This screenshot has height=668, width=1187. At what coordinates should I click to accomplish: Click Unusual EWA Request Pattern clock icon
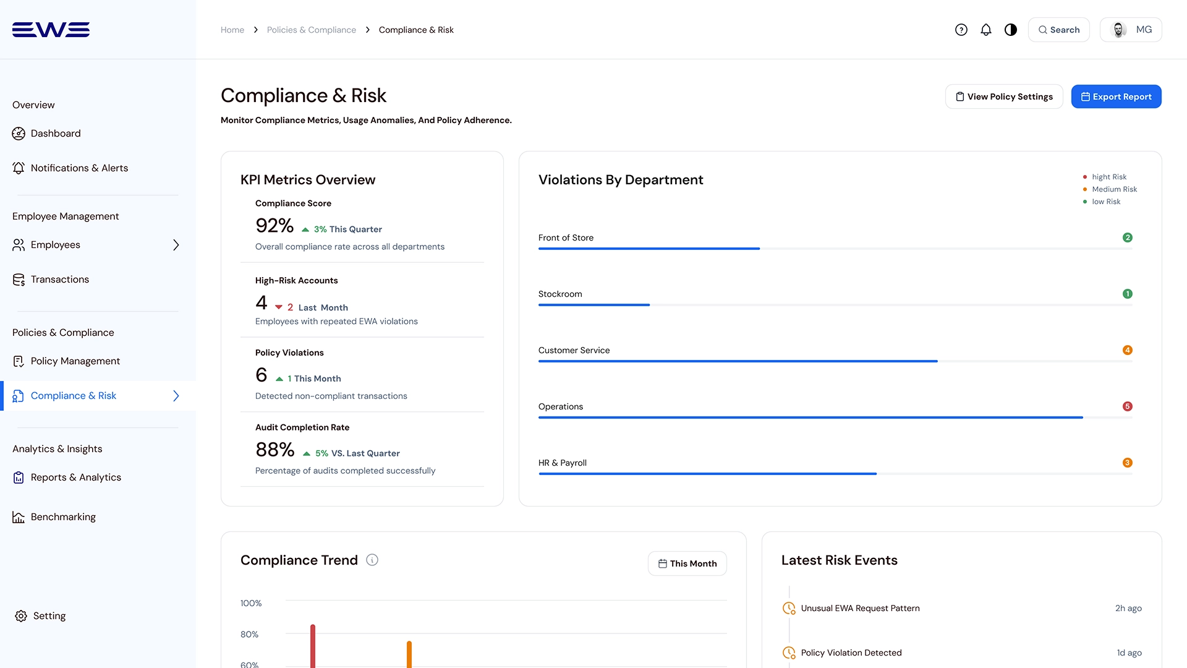pyautogui.click(x=789, y=608)
